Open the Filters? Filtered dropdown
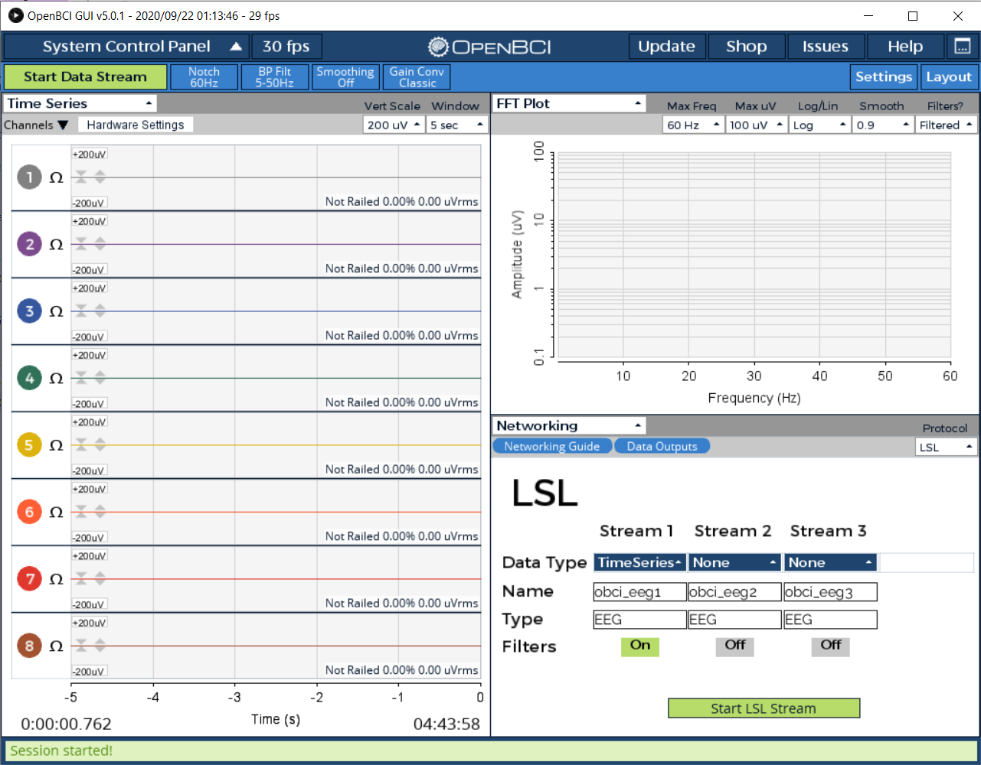Screen dimensions: 981x765 pyautogui.click(x=947, y=125)
